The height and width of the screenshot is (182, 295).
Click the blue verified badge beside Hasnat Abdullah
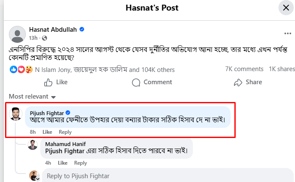click(x=82, y=29)
